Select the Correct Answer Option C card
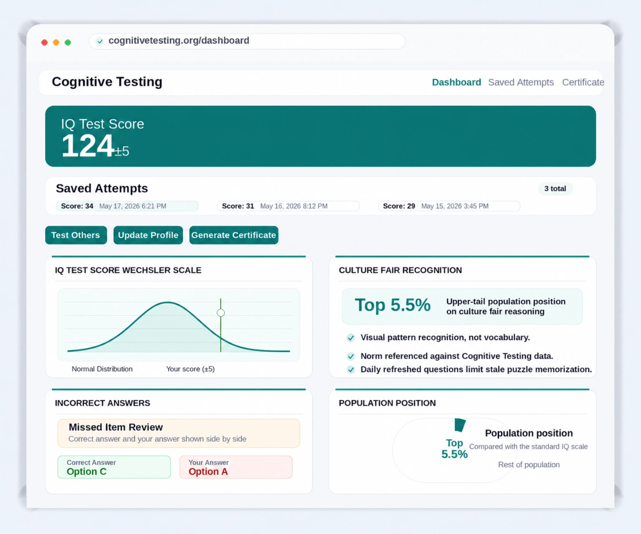 pyautogui.click(x=114, y=467)
